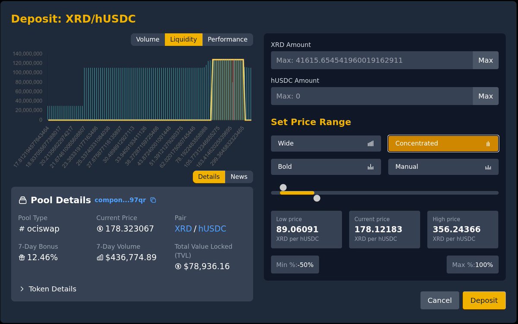Click the bars icon in Bold button
Screen dimensions: 518x324
coord(370,167)
